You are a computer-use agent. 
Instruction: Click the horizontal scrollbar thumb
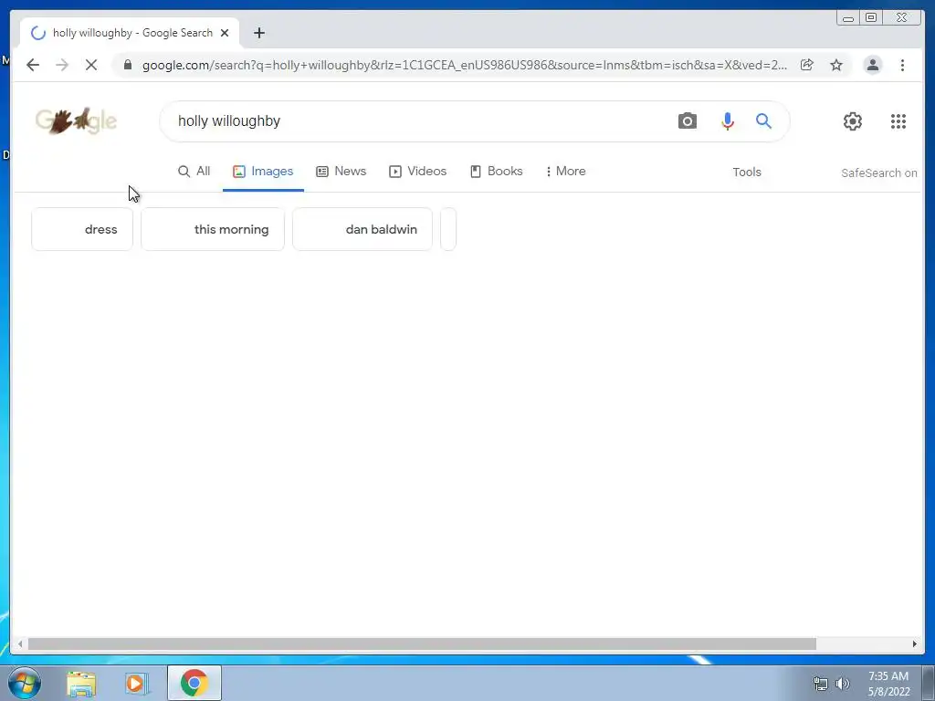pos(422,643)
